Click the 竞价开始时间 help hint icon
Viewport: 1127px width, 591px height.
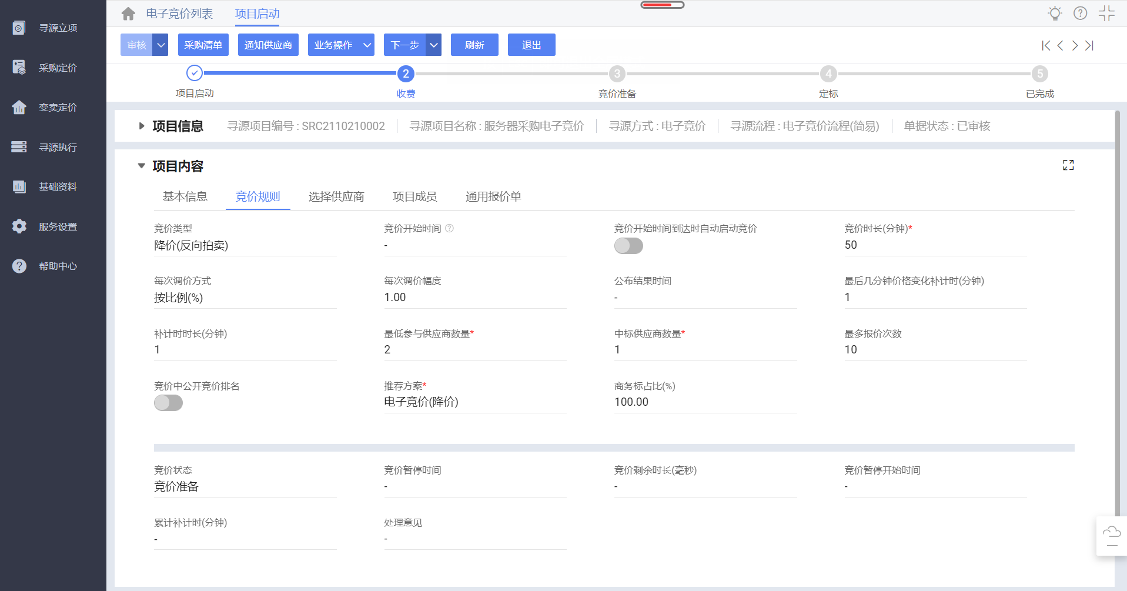tap(449, 228)
